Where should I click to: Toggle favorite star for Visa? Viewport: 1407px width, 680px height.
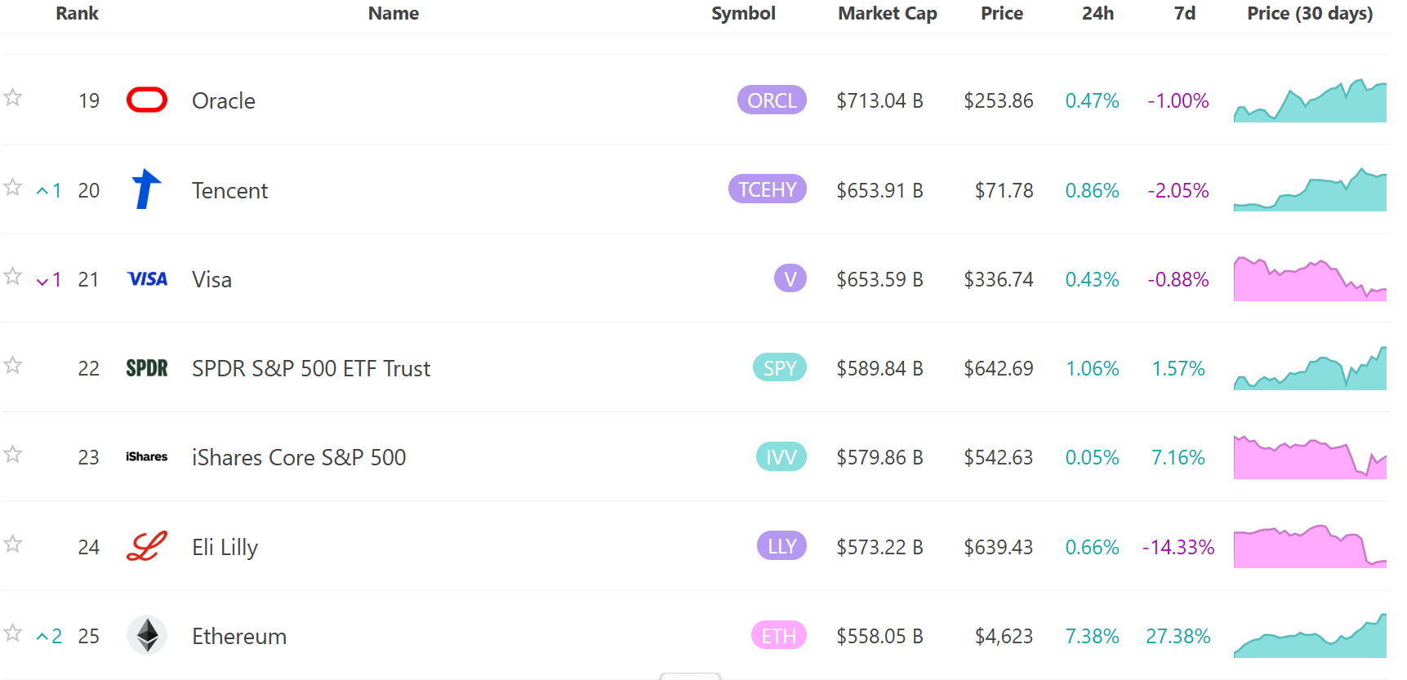[x=13, y=276]
